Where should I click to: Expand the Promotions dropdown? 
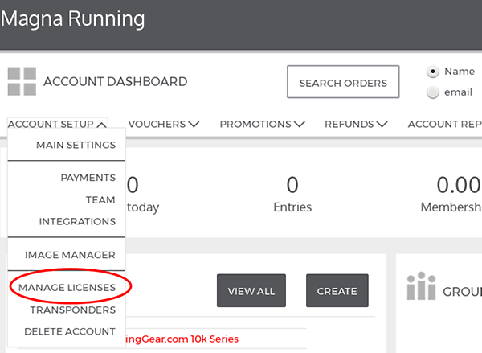point(262,124)
